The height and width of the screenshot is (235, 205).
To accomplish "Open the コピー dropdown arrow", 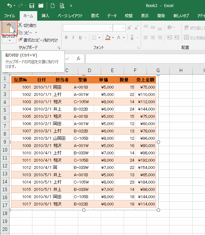I will pos(36,32).
